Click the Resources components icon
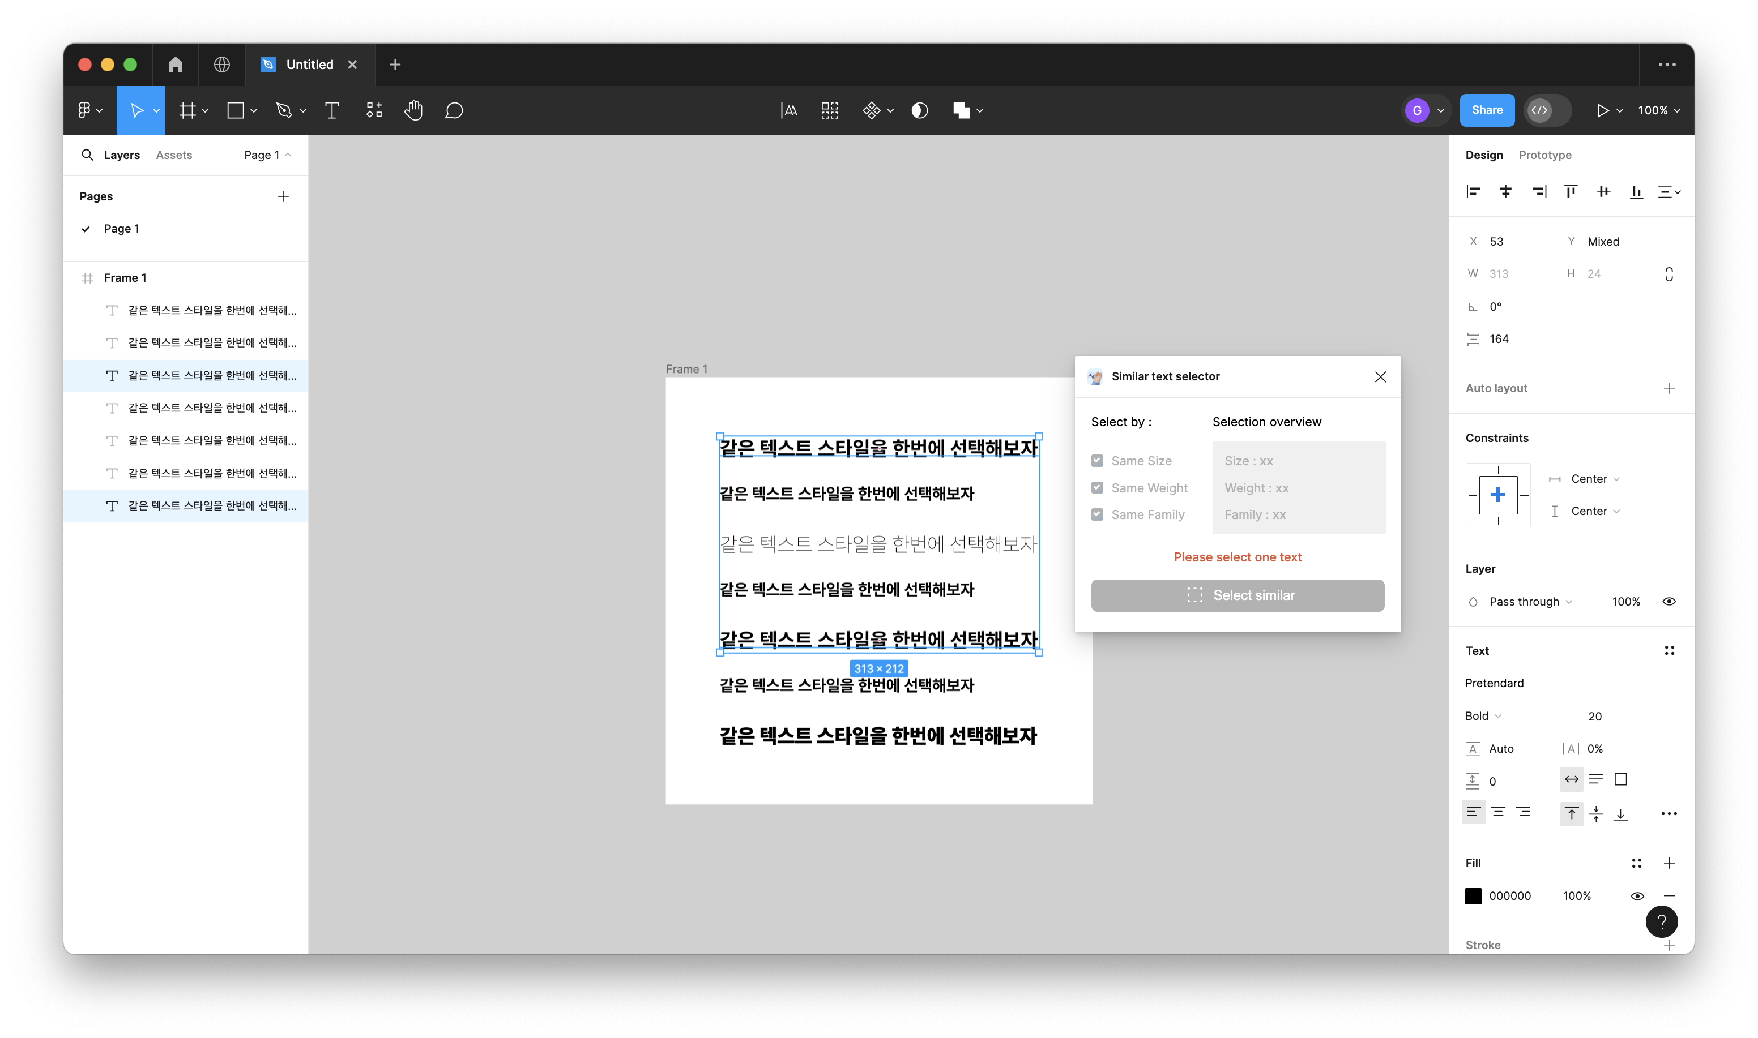This screenshot has height=1038, width=1758. click(374, 110)
